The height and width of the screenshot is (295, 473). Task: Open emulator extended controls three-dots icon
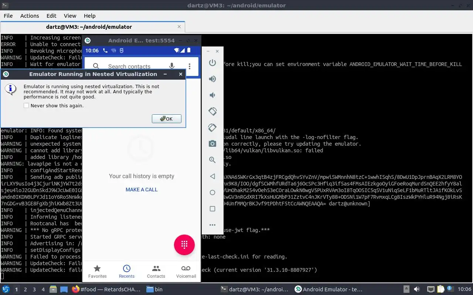pos(212,225)
